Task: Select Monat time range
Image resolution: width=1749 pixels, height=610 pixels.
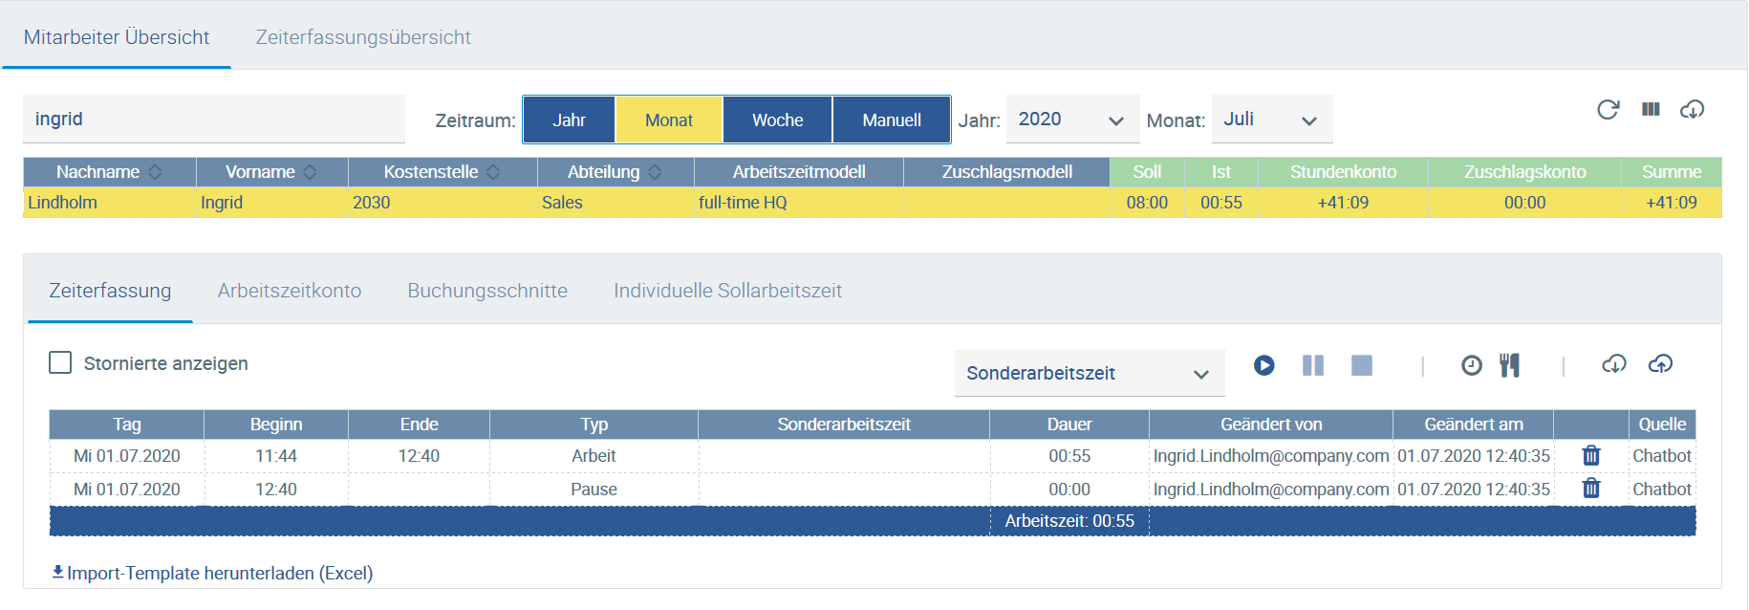Action: click(x=669, y=120)
